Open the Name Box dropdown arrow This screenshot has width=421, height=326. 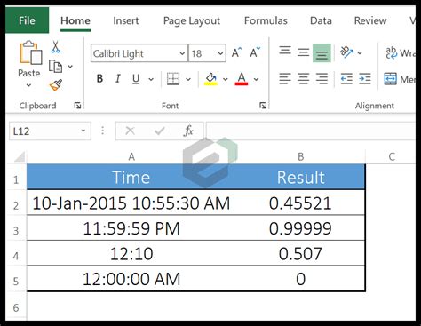(83, 131)
